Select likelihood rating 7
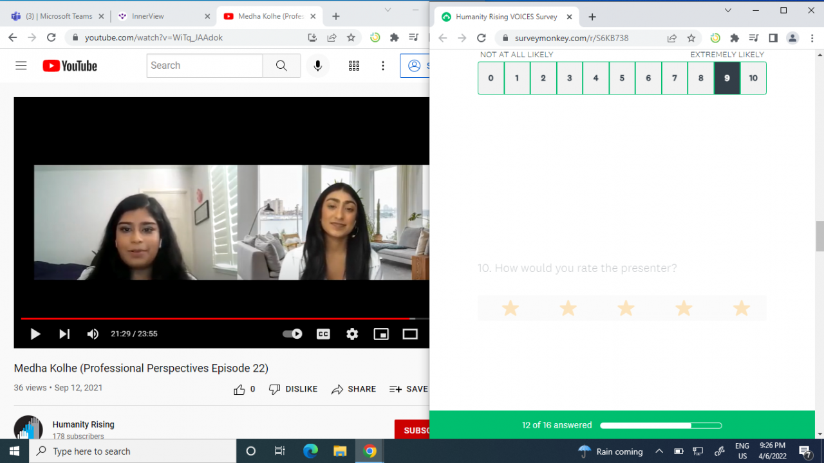Viewport: 824px width, 463px height. pyautogui.click(x=675, y=78)
